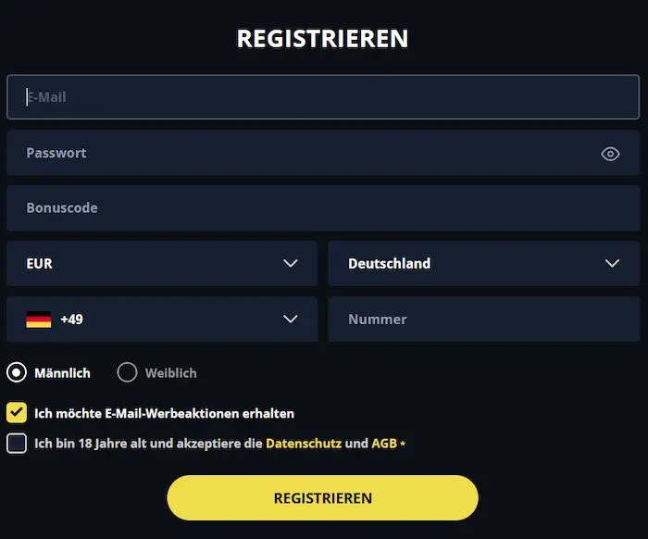Screen dimensions: 648x539
Task: Open the Deutschland country dropdown
Action: [483, 264]
